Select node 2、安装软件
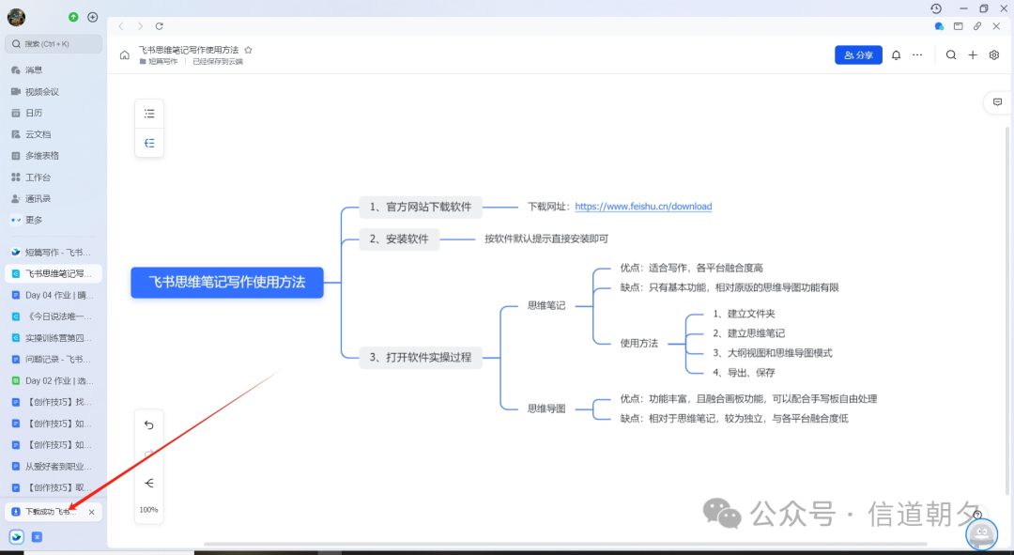 tap(399, 239)
